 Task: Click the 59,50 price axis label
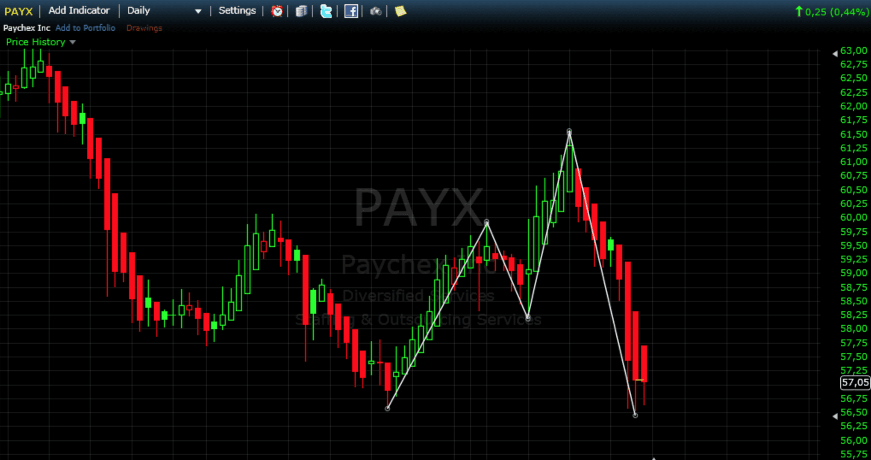854,245
